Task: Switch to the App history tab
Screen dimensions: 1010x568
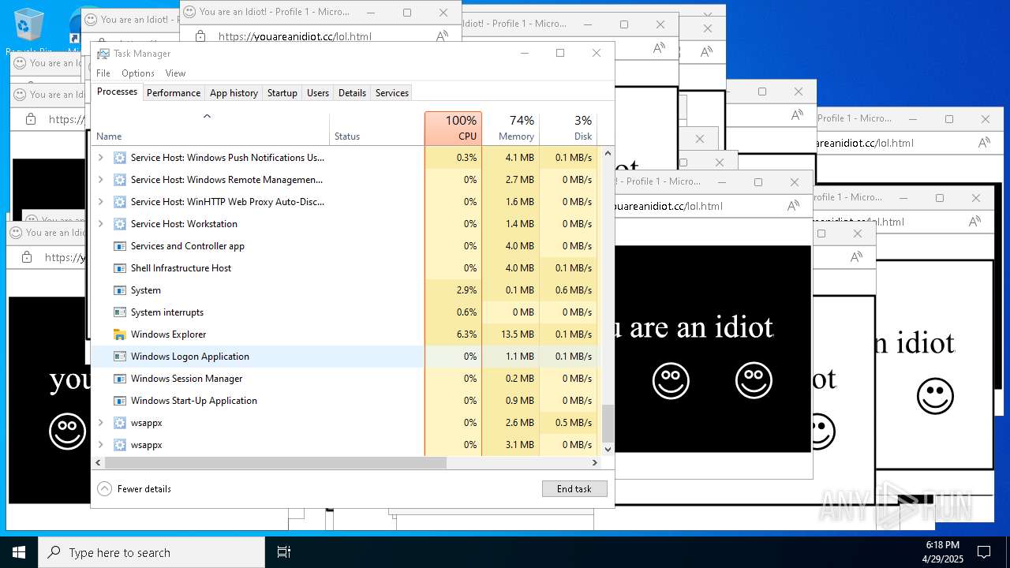Action: click(234, 92)
